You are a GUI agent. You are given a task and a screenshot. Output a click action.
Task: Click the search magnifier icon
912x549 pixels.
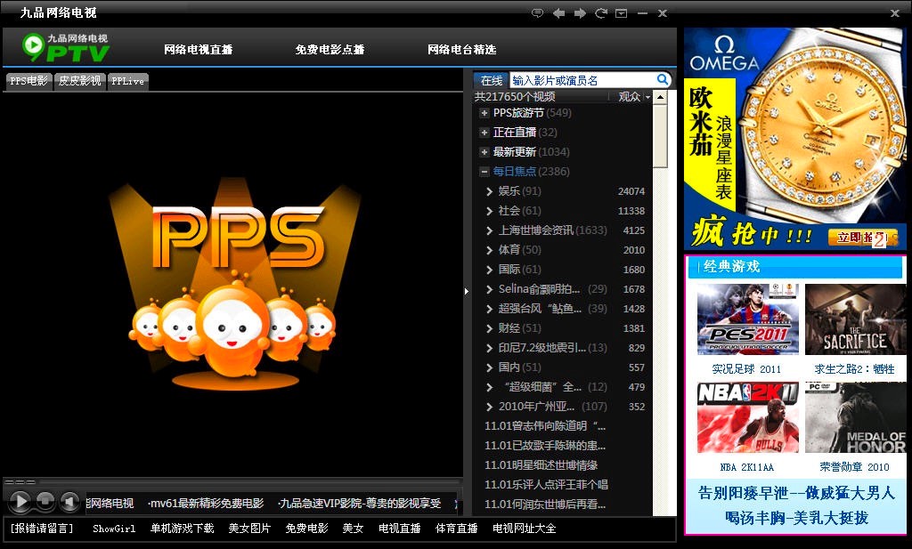pos(662,79)
